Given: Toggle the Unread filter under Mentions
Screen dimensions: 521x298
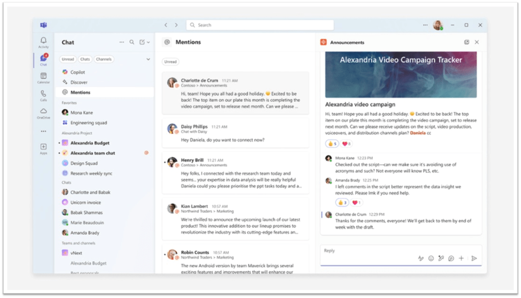Looking at the screenshot, I should coord(170,62).
